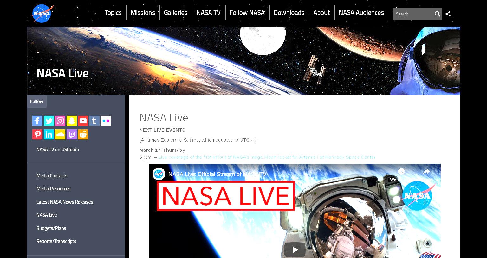This screenshot has width=487, height=258.
Task: Click the 'NASA Live' banner title
Action: (x=62, y=73)
